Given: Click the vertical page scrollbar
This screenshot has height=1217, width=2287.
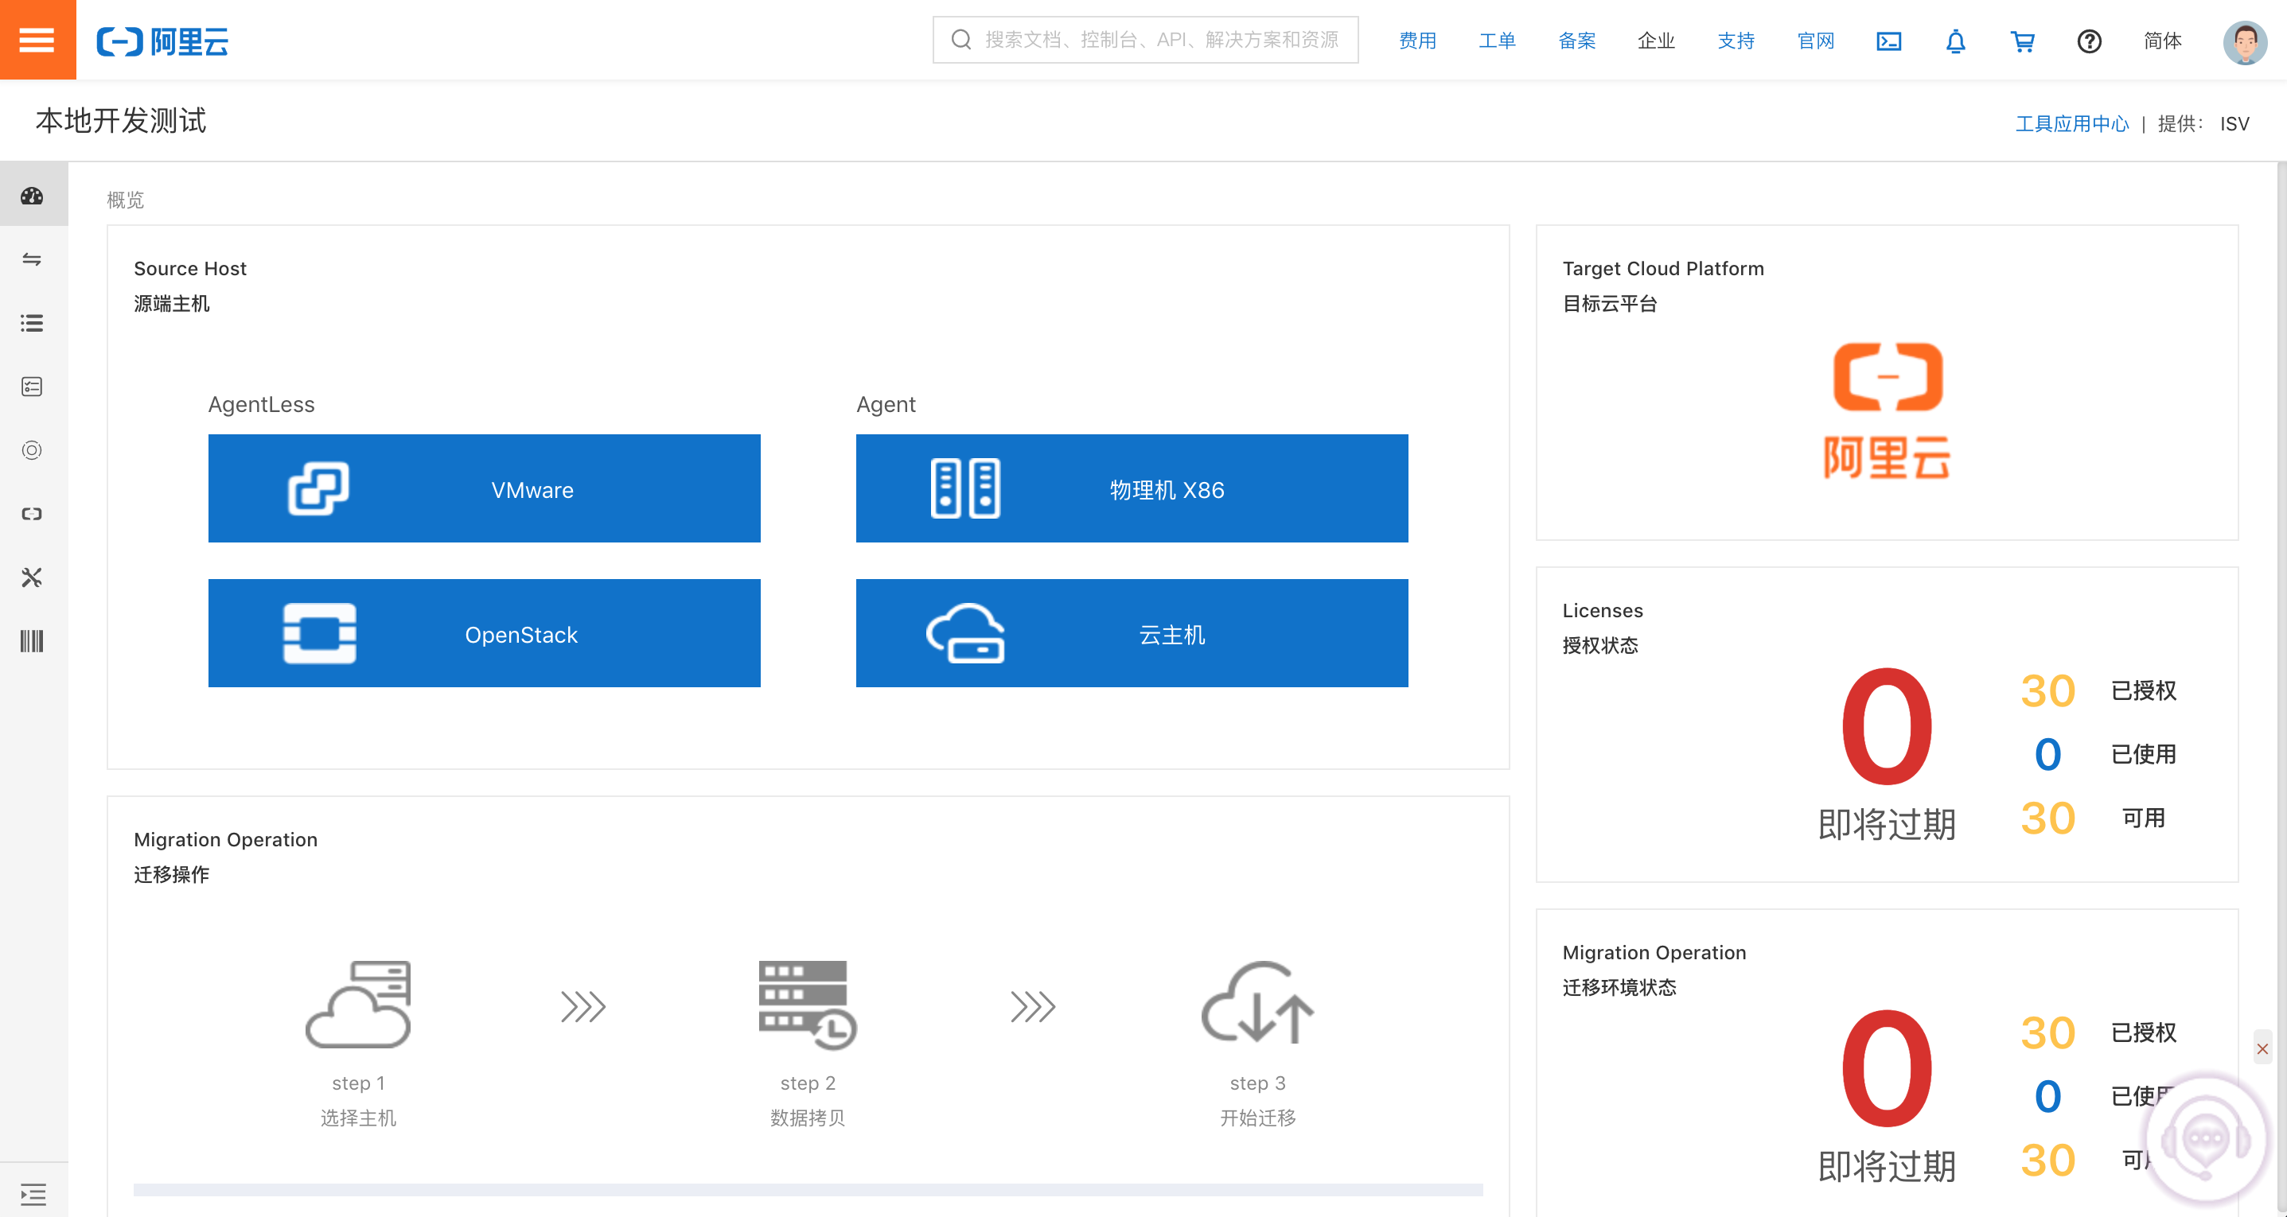Looking at the screenshot, I should [2281, 688].
